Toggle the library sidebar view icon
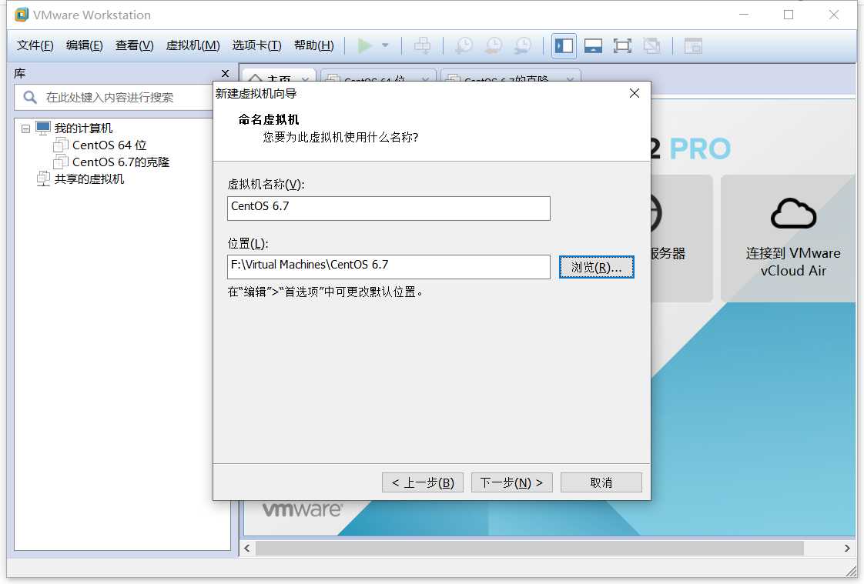 564,45
